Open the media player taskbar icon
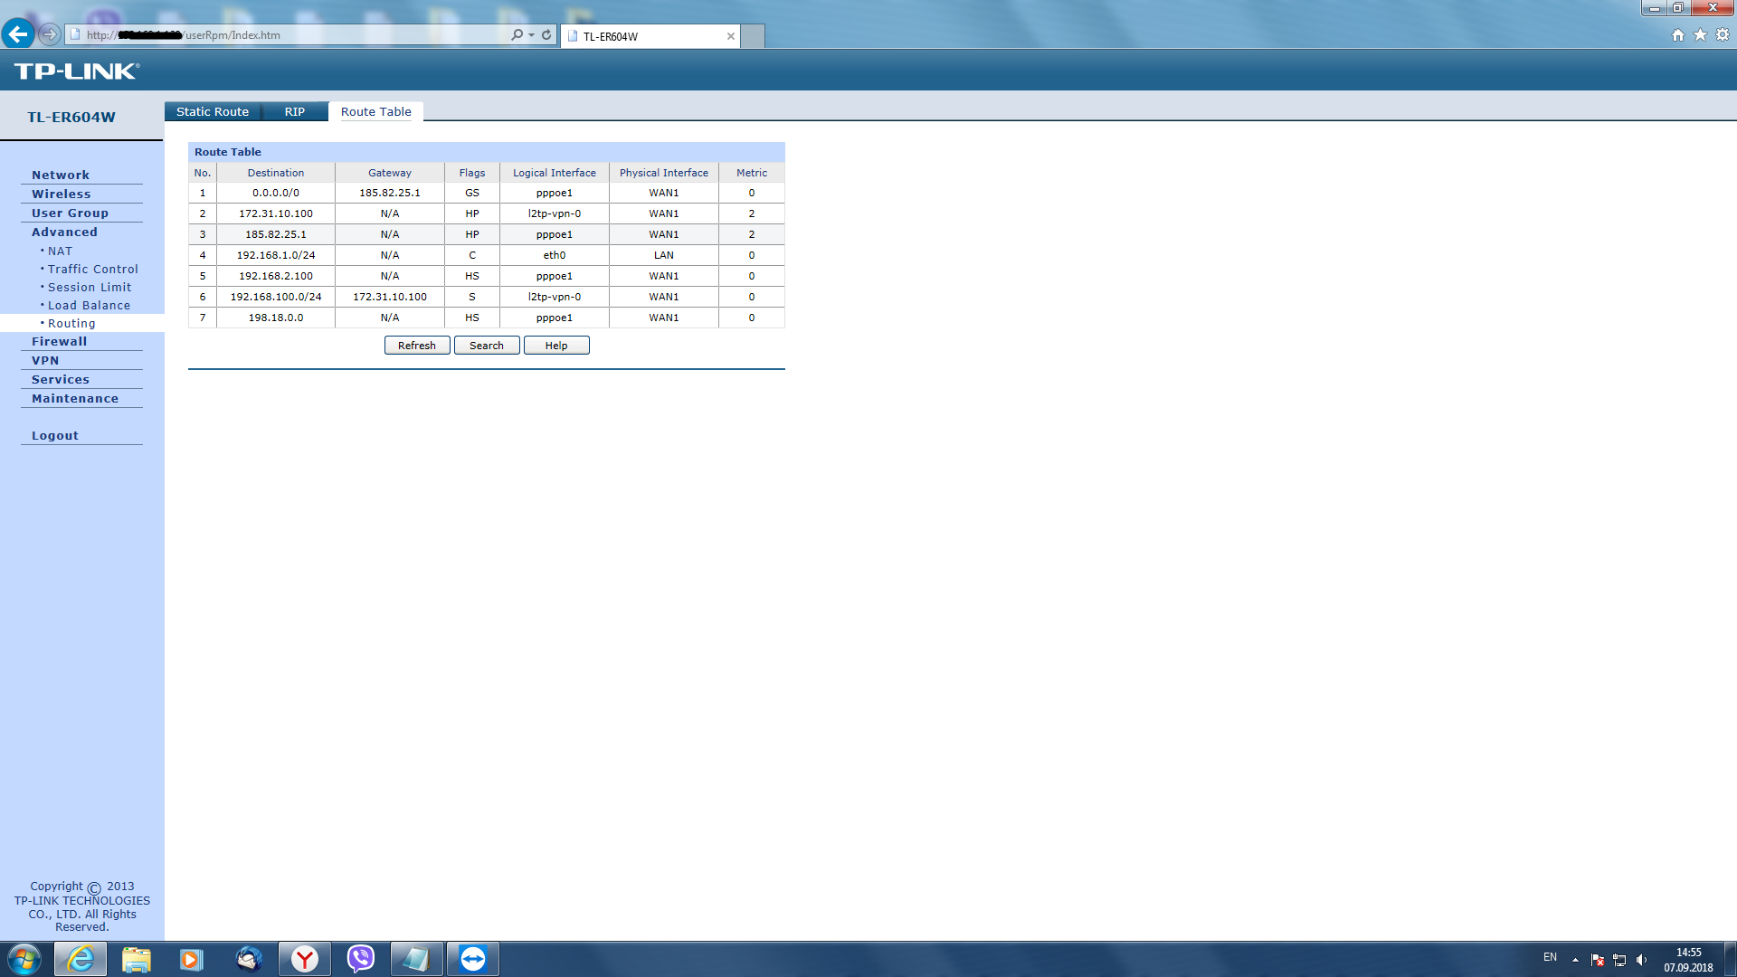1737x977 pixels. 192,959
